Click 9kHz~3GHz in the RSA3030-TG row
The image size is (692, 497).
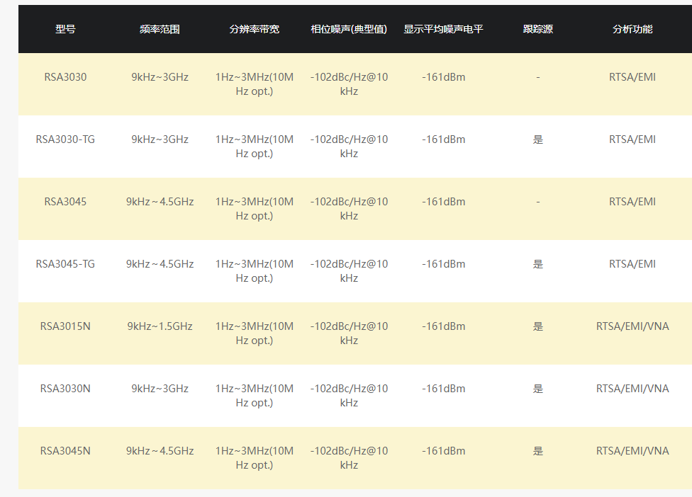160,139
